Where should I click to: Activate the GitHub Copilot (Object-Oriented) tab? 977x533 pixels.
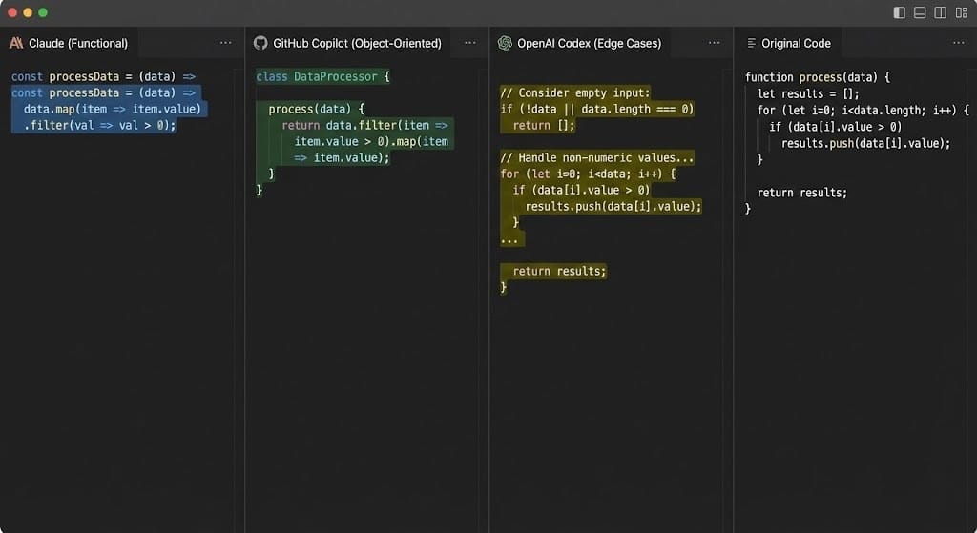357,43
